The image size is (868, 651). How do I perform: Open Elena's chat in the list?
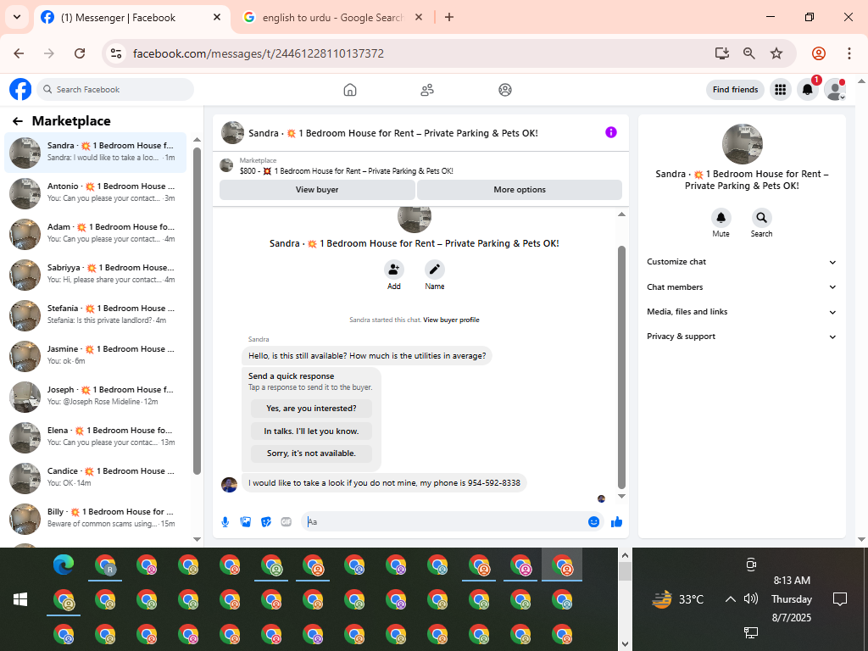pos(95,437)
